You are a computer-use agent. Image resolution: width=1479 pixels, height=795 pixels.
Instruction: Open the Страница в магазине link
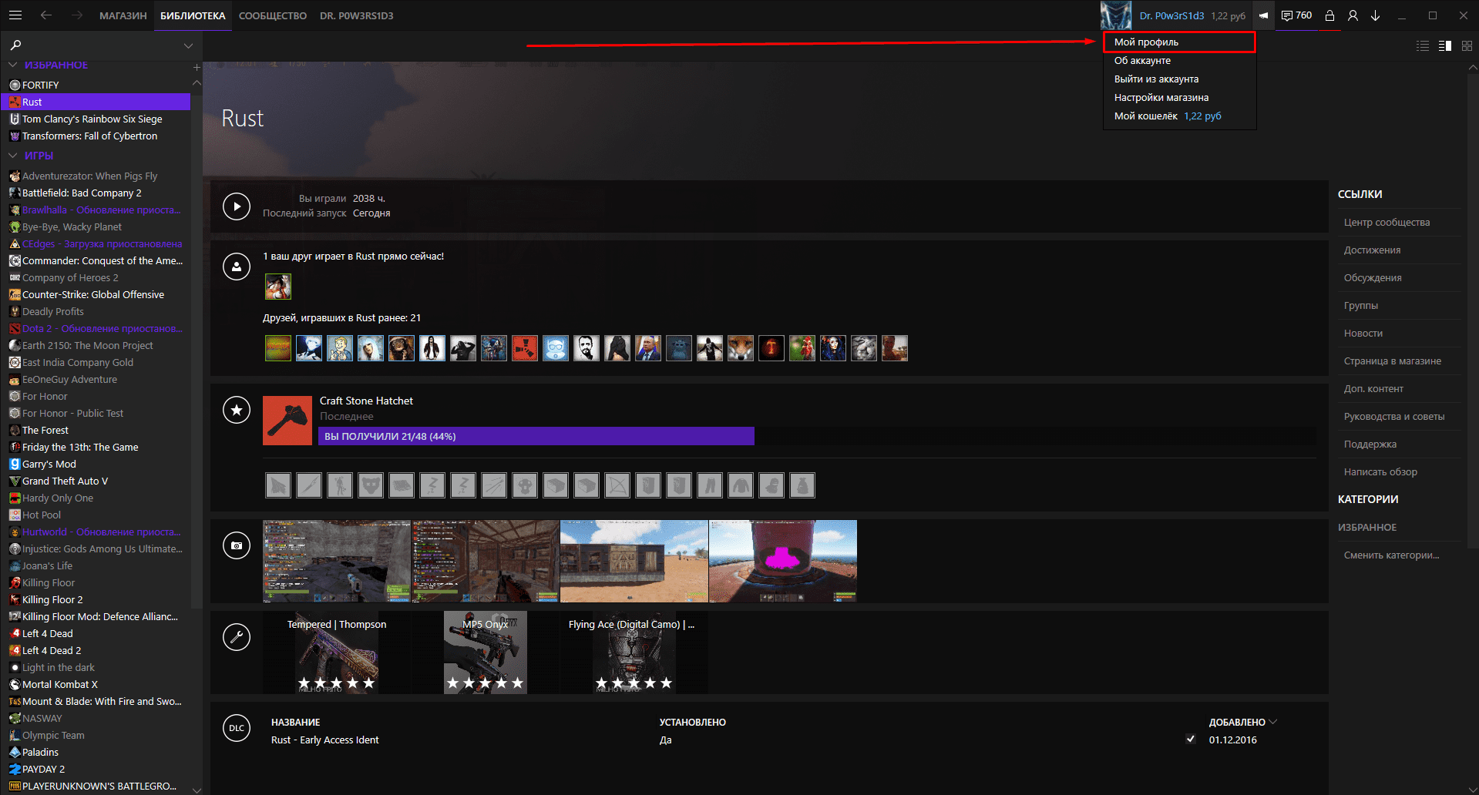(x=1393, y=361)
